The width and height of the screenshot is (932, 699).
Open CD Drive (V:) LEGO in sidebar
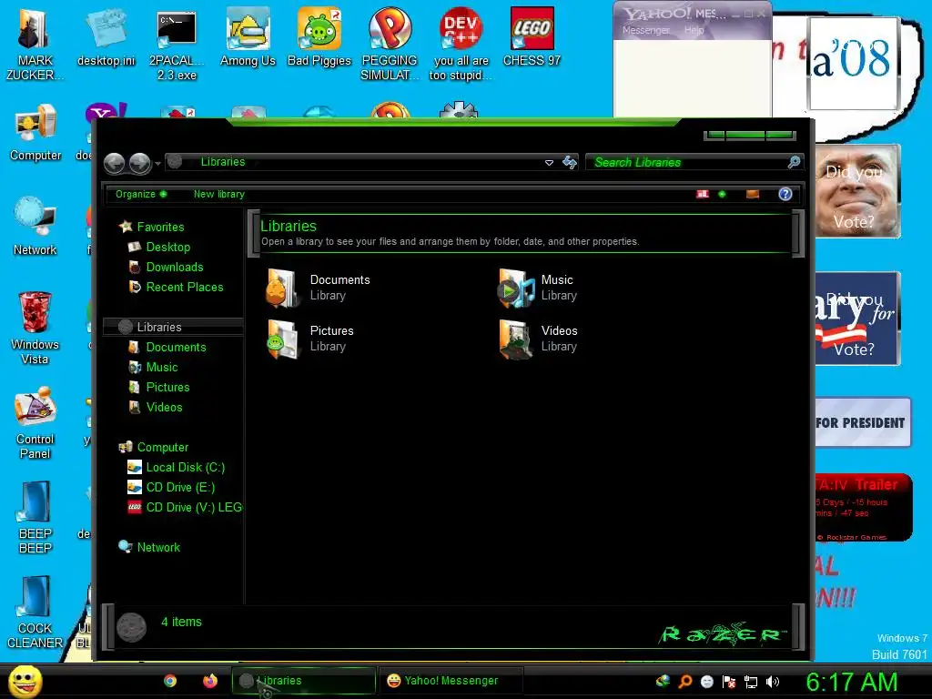pyautogui.click(x=184, y=507)
